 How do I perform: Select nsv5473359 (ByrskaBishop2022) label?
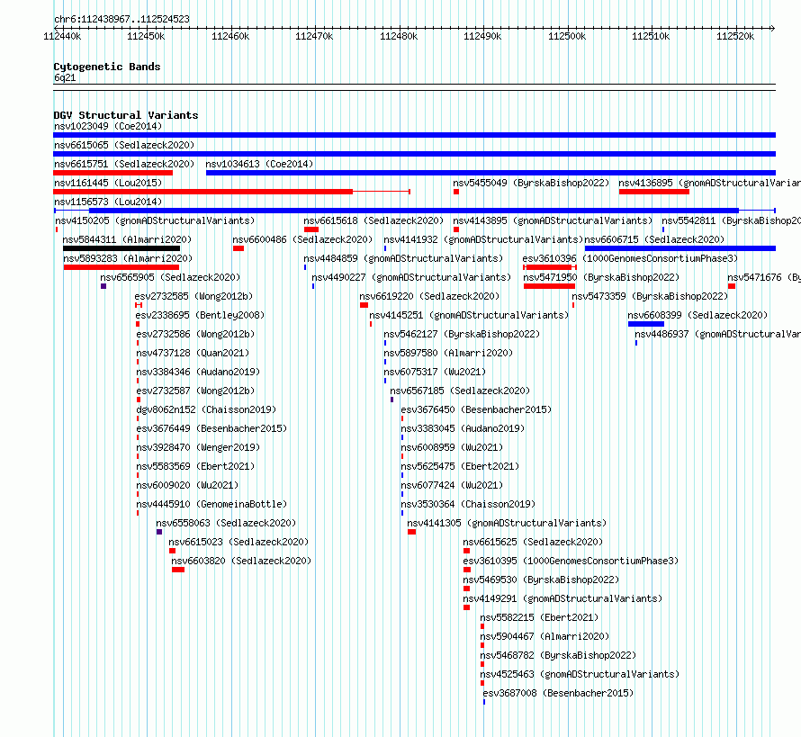(x=650, y=296)
